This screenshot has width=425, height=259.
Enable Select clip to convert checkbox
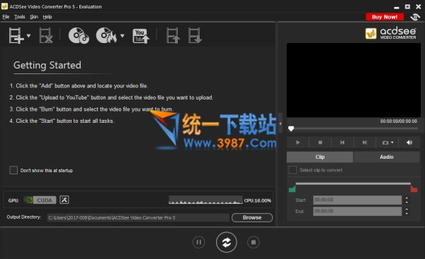(293, 170)
